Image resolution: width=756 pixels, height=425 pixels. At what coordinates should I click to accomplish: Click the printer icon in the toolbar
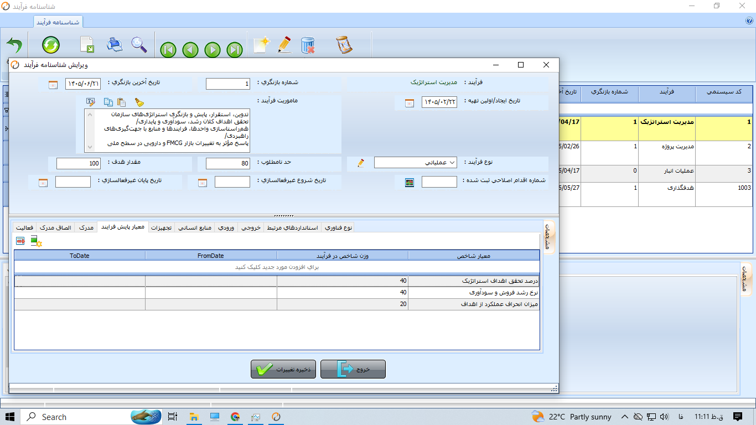(x=115, y=44)
